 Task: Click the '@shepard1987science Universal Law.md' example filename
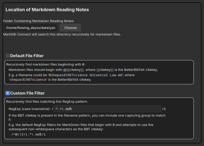click(x=86, y=75)
